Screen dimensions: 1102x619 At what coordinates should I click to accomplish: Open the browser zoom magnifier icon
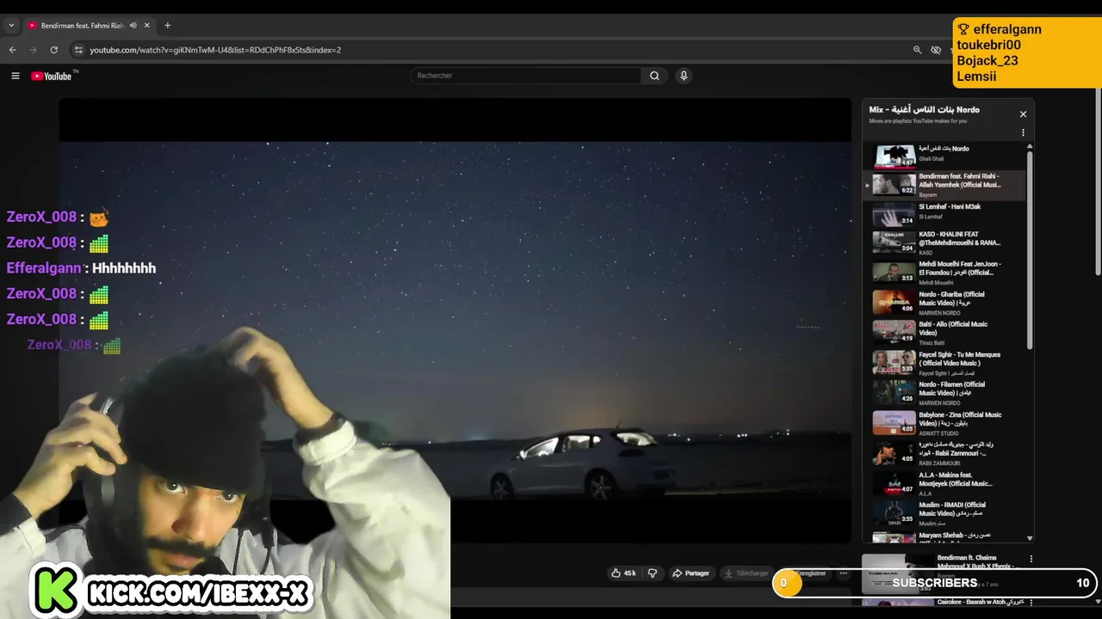(917, 50)
